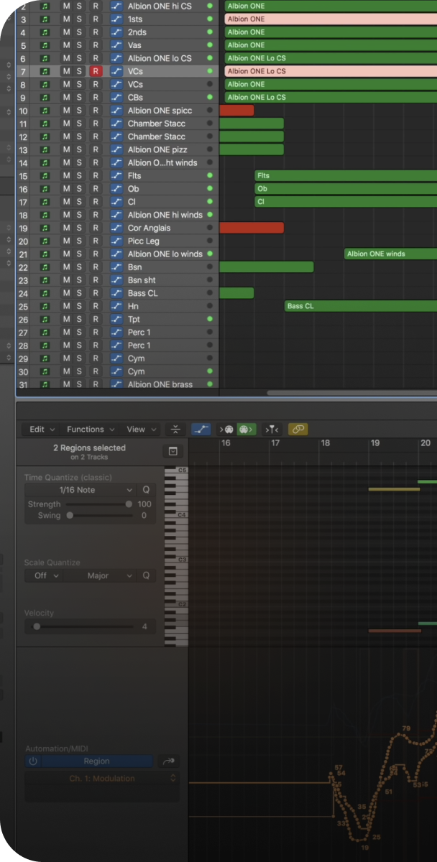Click the Catch Playhead icon
The width and height of the screenshot is (437, 862).
point(272,430)
